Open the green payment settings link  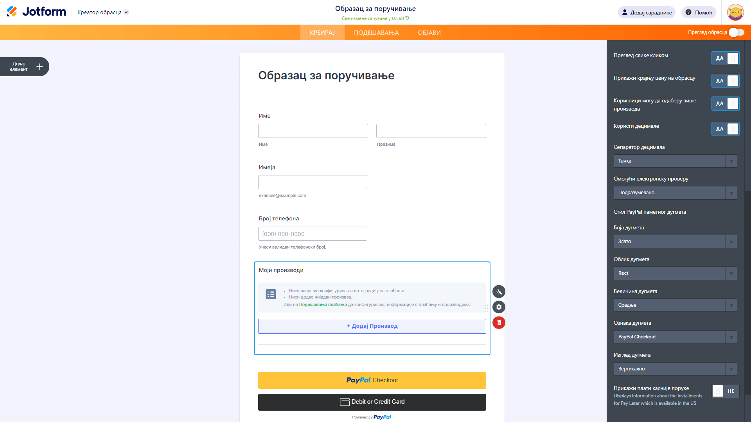point(323,305)
